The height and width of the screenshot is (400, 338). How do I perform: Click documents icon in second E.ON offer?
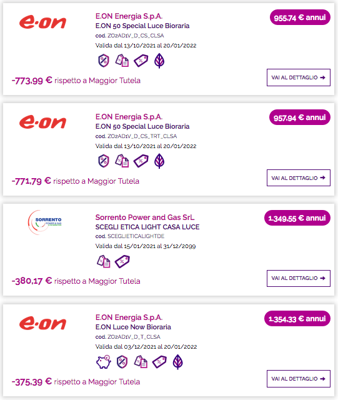(122, 161)
